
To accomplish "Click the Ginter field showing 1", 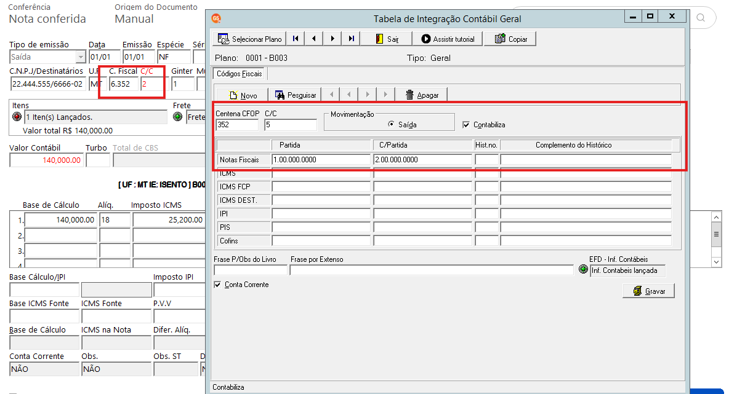I will point(183,84).
